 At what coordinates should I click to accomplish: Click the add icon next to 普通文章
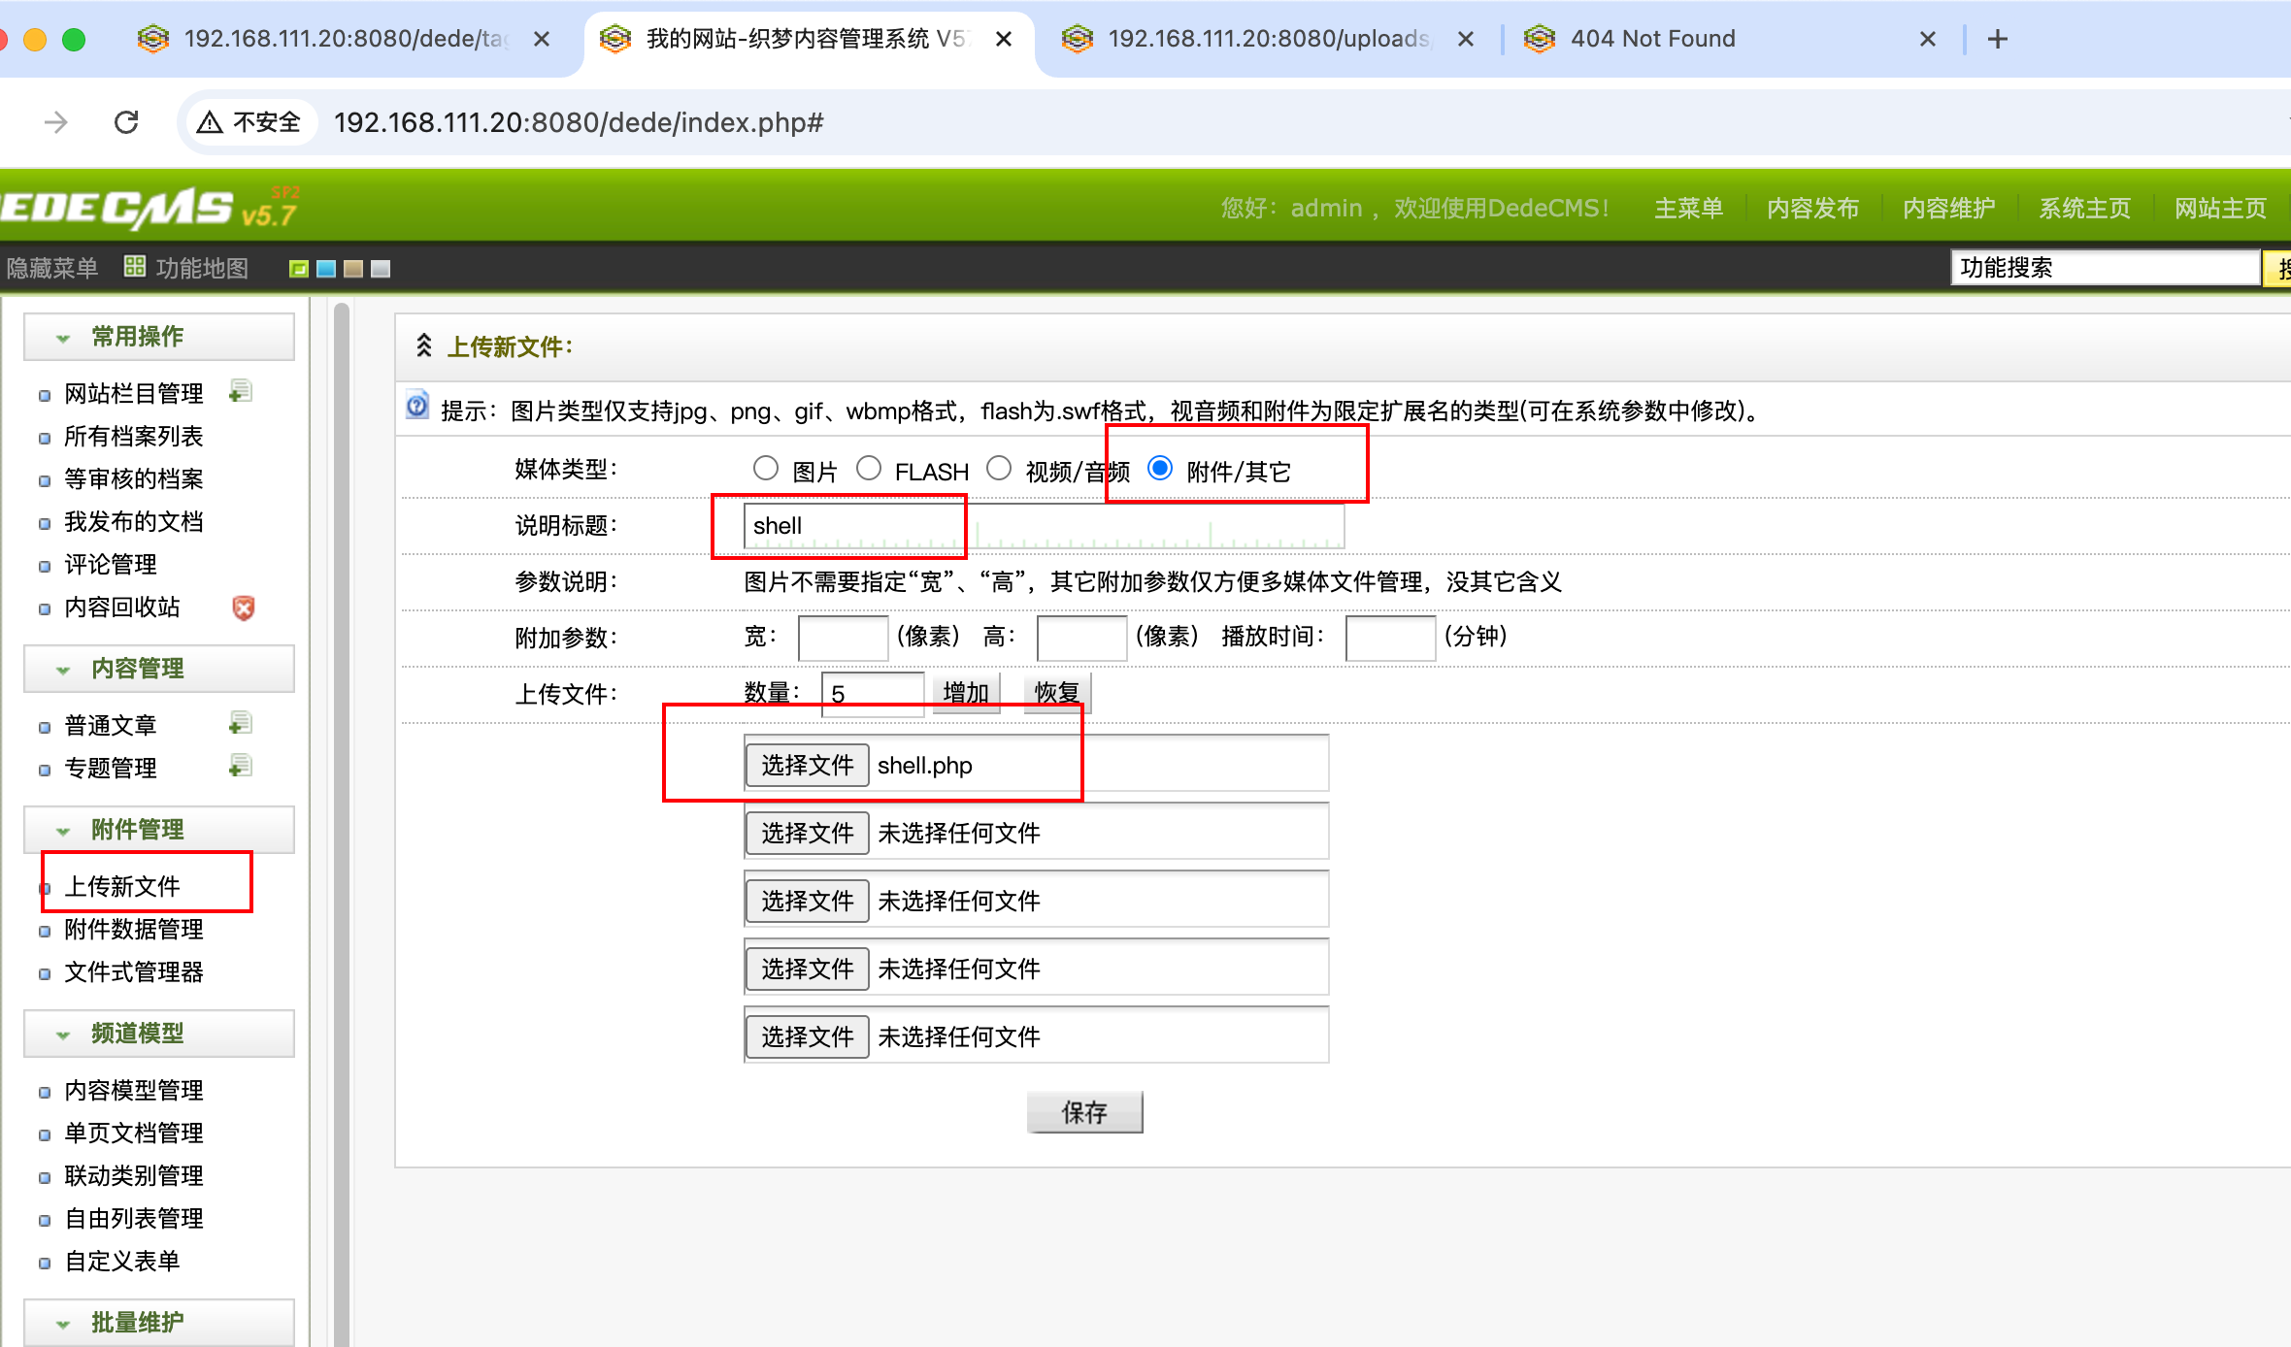(241, 723)
